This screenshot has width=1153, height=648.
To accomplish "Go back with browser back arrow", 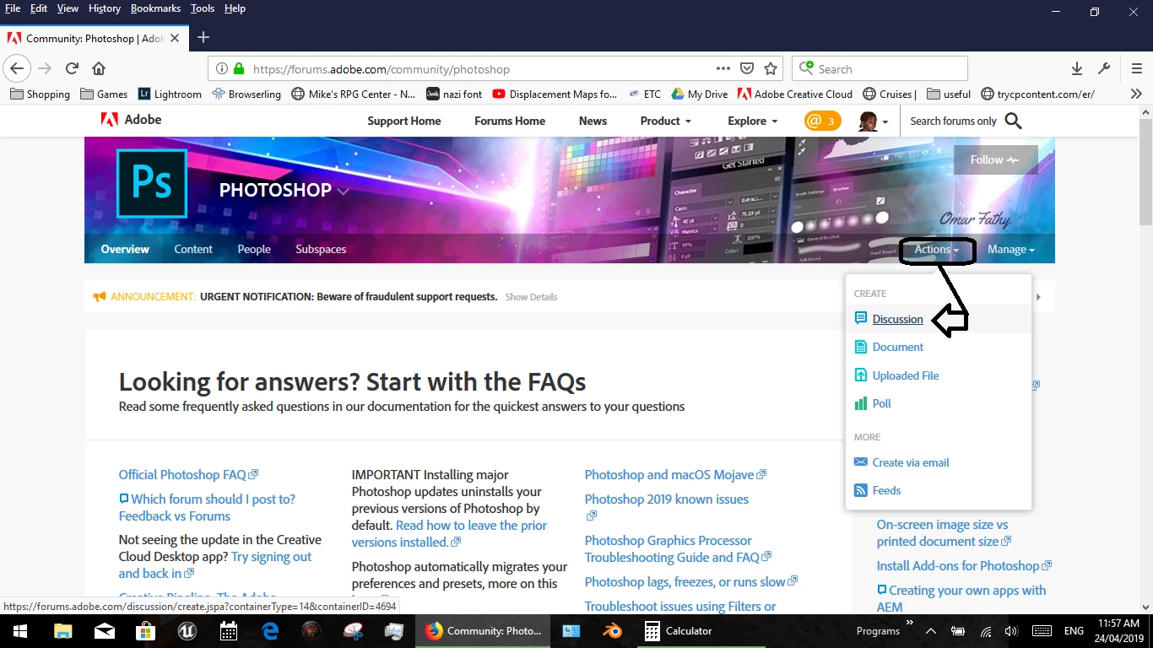I will 17,68.
